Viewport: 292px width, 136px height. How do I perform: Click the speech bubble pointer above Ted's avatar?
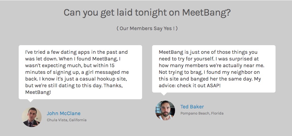[164, 94]
